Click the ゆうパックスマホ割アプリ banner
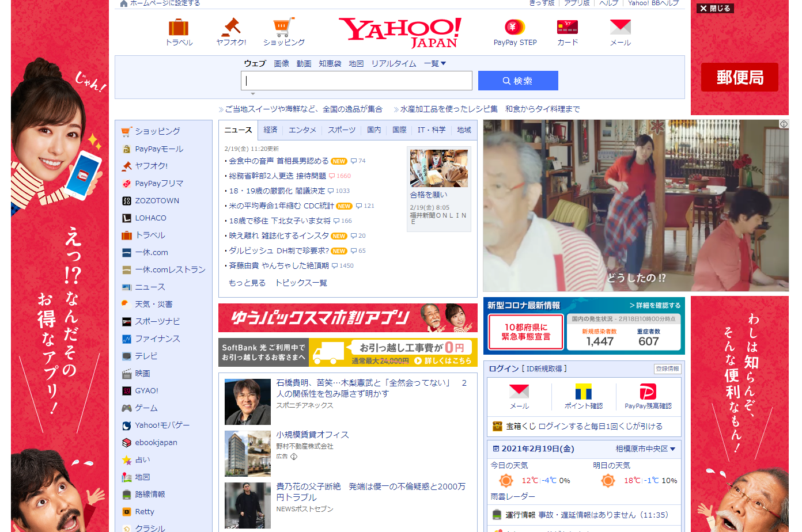Screen dimensions: 802x532 347,318
